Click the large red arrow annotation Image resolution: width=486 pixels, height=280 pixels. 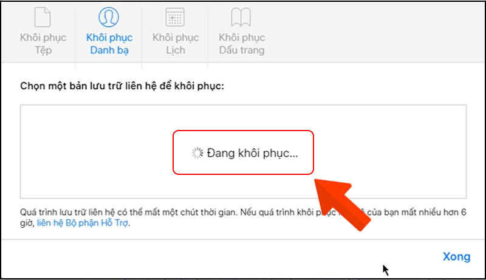pos(342,204)
